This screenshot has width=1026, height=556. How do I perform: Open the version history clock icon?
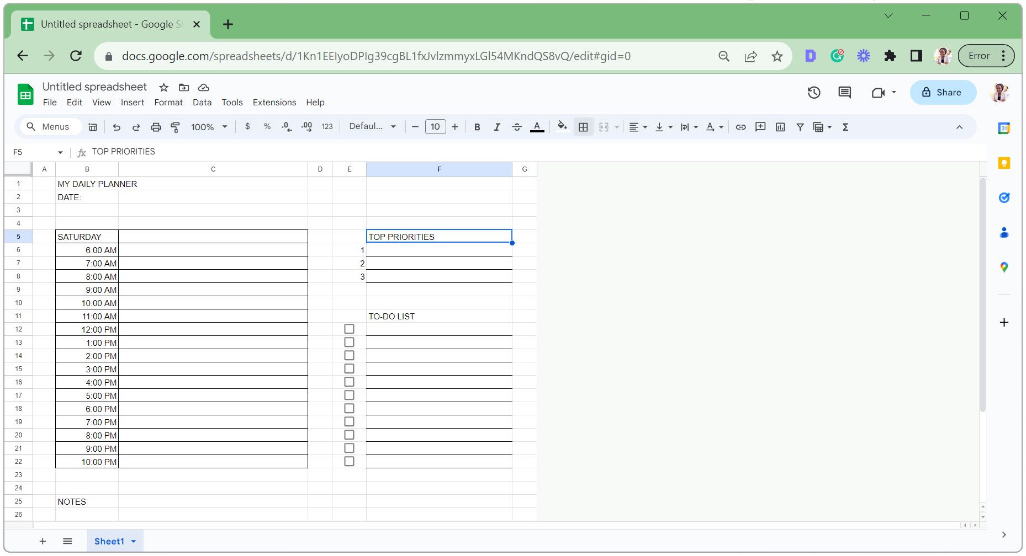coord(813,93)
